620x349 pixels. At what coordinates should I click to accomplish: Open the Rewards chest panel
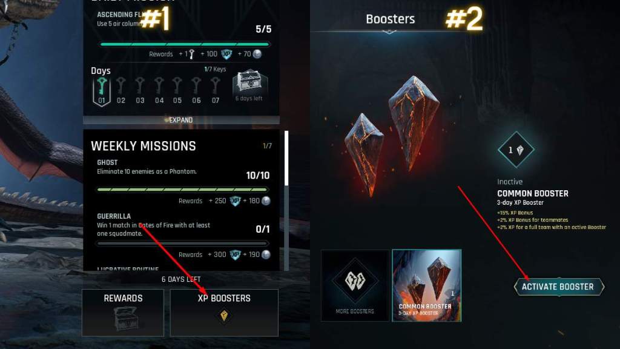(x=123, y=313)
